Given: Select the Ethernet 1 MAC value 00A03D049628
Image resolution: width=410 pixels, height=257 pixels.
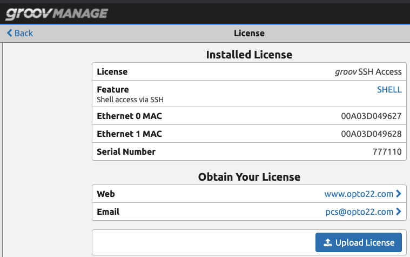Looking at the screenshot, I should (371, 134).
